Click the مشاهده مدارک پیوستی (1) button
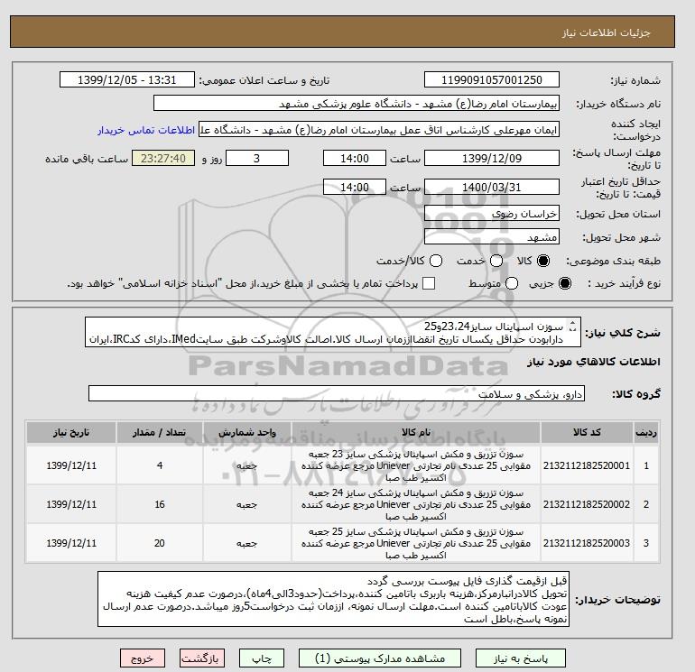 380,658
